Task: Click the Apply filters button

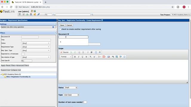Action: click(3, 65)
